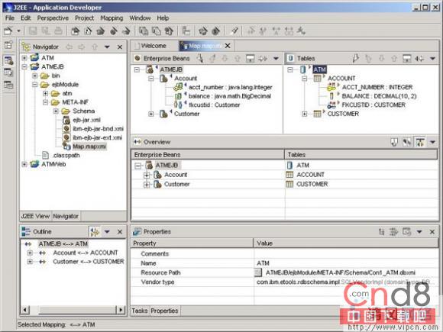Screen dimensions: 443x332
Task: Expand the ATMWeb project
Action: pyautogui.click(x=24, y=164)
